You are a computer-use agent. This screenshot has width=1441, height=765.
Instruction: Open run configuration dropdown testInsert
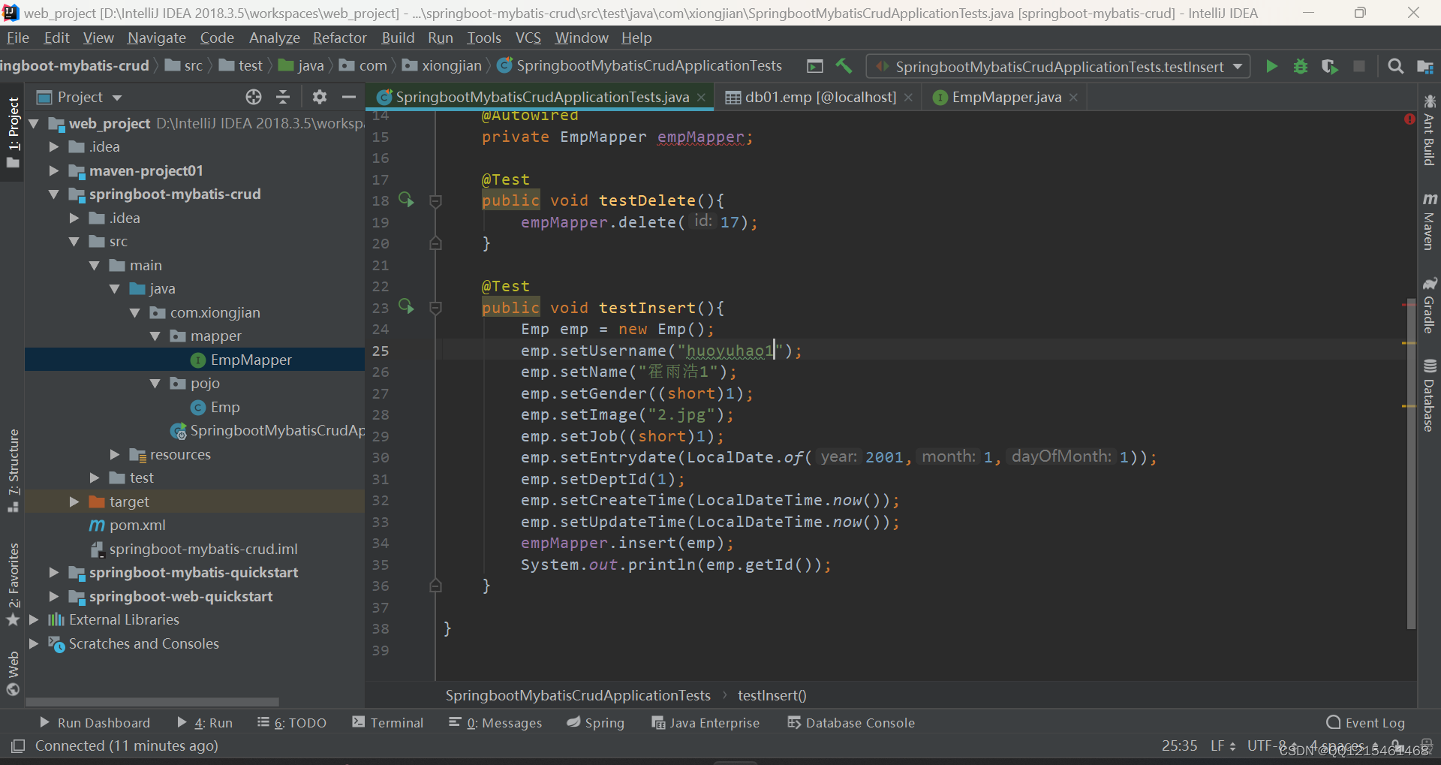(x=1058, y=67)
